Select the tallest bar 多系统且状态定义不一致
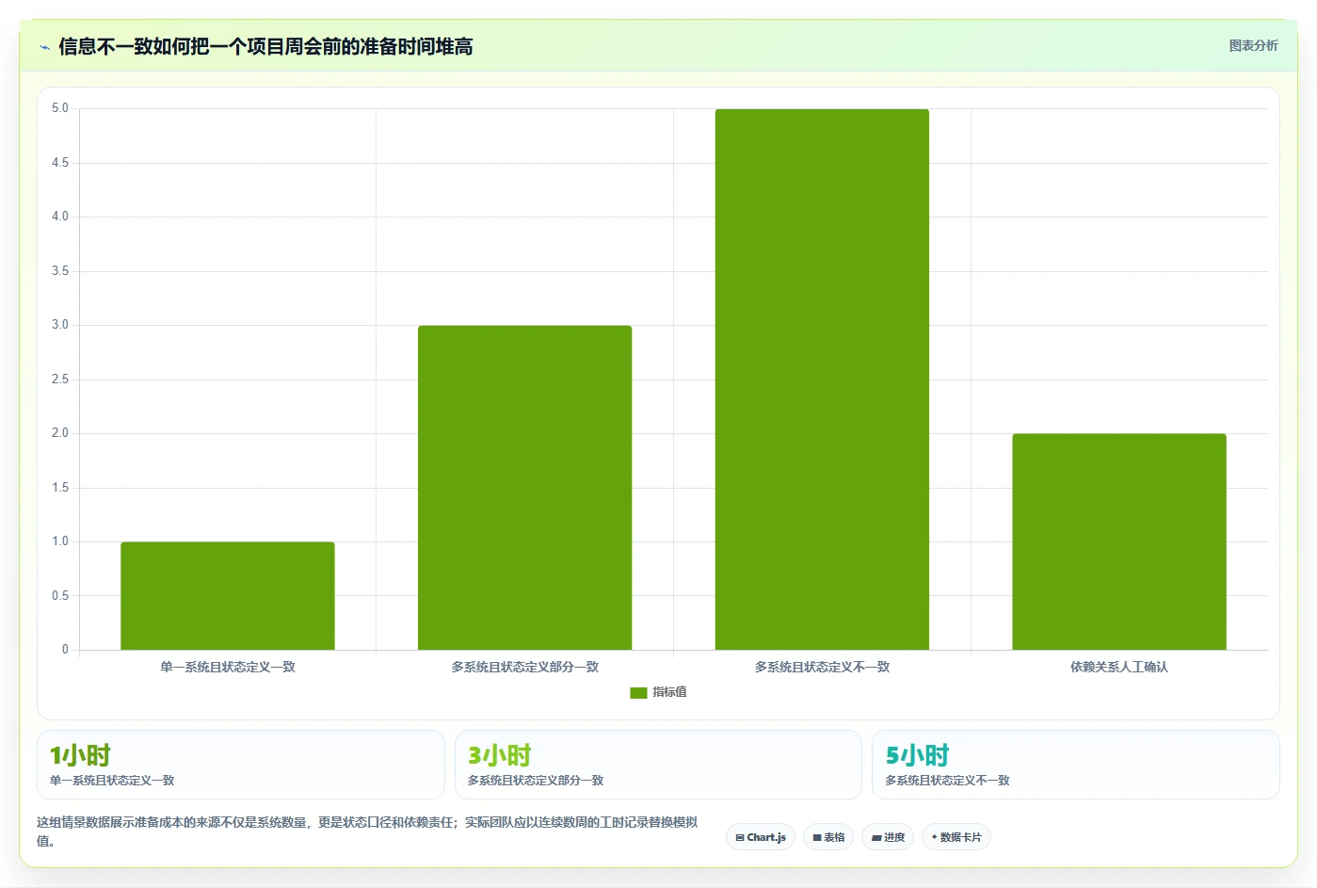 click(822, 379)
